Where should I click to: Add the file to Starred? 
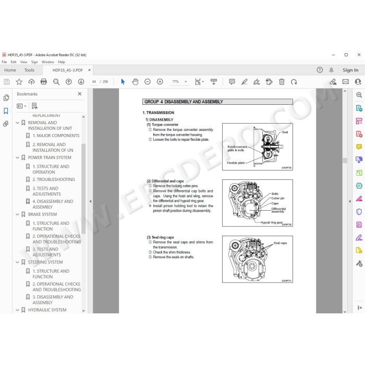pyautogui.click(x=19, y=82)
